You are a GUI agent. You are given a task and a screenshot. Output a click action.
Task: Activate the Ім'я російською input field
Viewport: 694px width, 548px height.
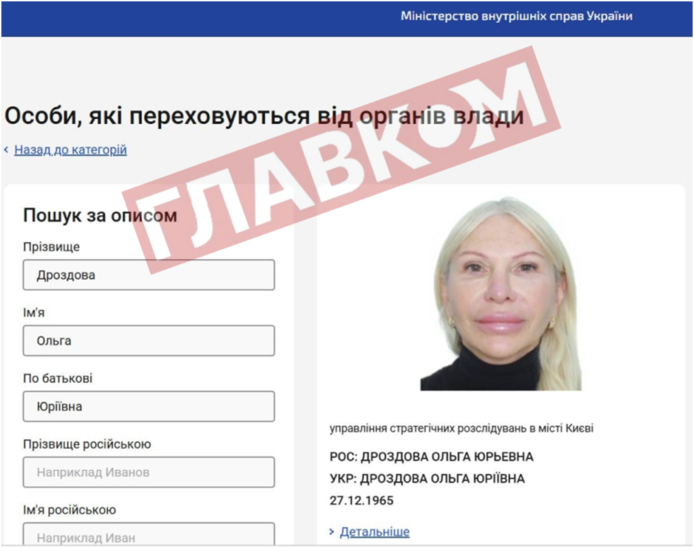149,534
